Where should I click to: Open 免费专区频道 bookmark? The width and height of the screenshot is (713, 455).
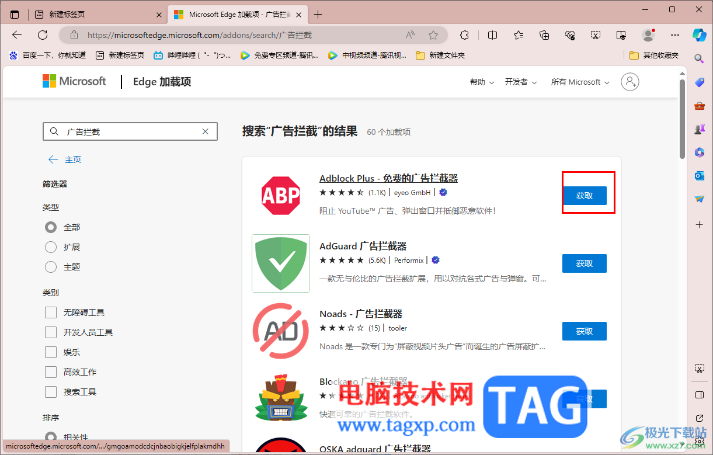tap(280, 55)
